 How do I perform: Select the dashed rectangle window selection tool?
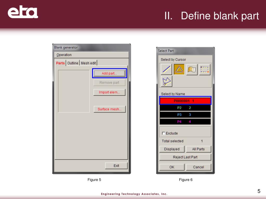205,69
